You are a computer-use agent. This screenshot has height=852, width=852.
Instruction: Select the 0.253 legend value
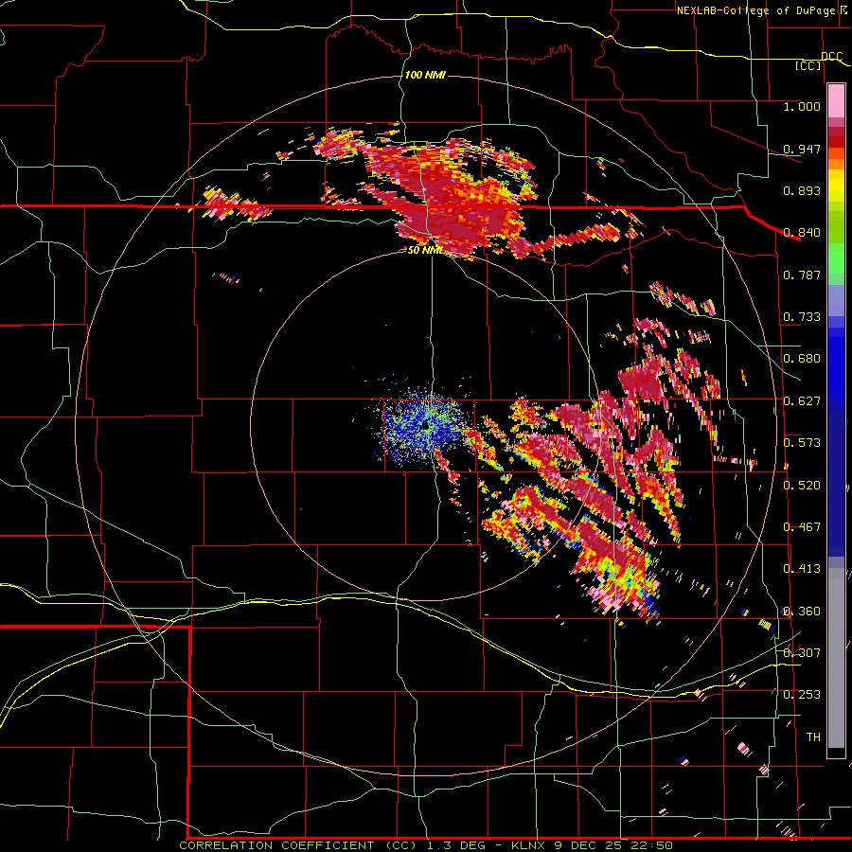(x=802, y=695)
